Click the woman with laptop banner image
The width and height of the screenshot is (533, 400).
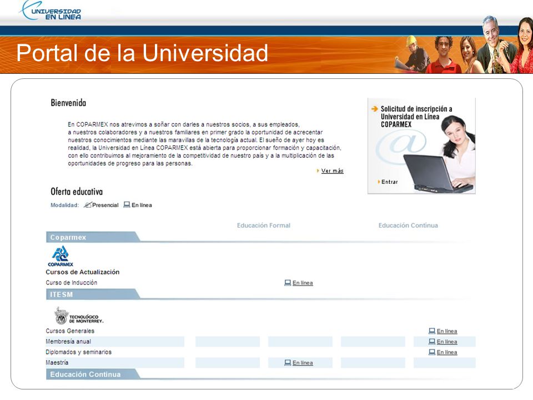tap(421, 146)
